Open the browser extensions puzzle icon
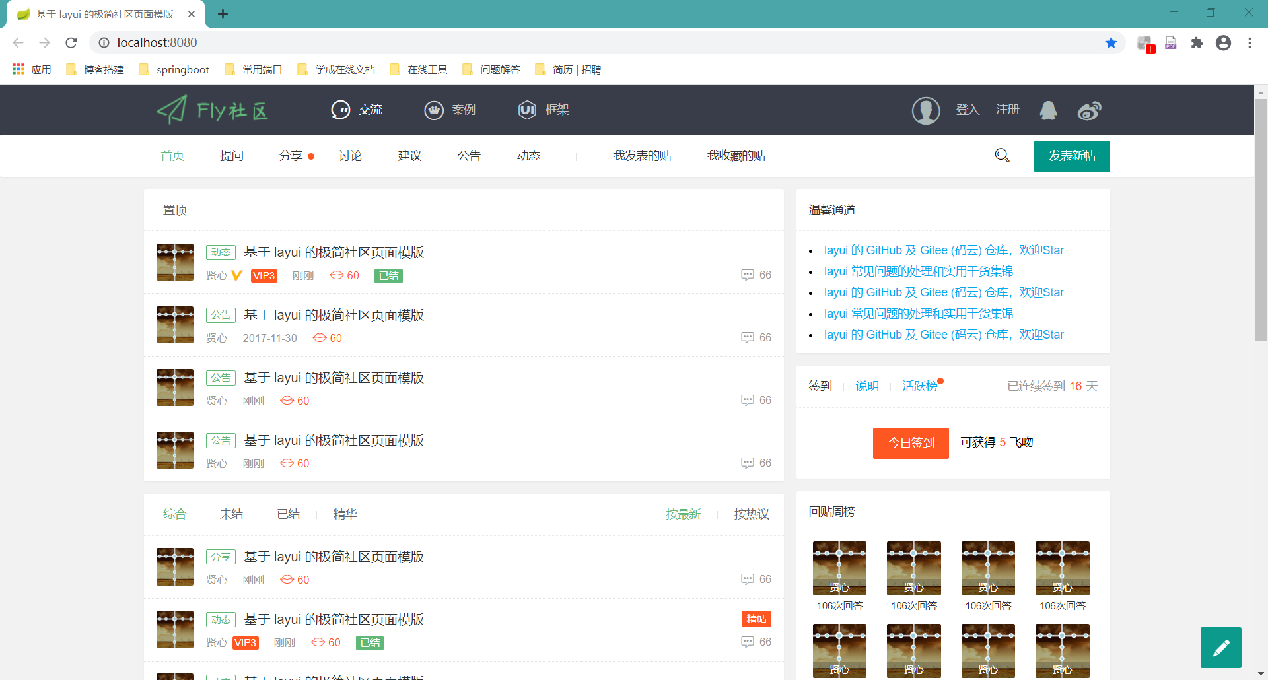The height and width of the screenshot is (680, 1268). (1197, 43)
